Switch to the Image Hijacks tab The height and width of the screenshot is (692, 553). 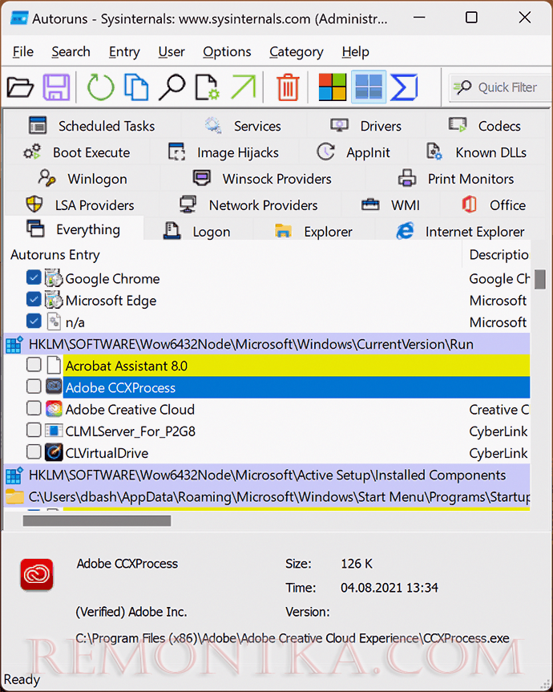(224, 152)
